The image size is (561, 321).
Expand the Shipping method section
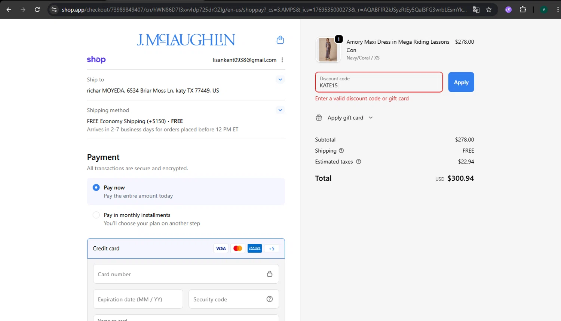pos(280,110)
